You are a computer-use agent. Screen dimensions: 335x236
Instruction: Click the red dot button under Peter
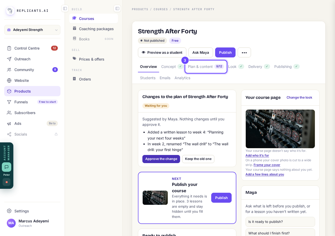(7, 182)
